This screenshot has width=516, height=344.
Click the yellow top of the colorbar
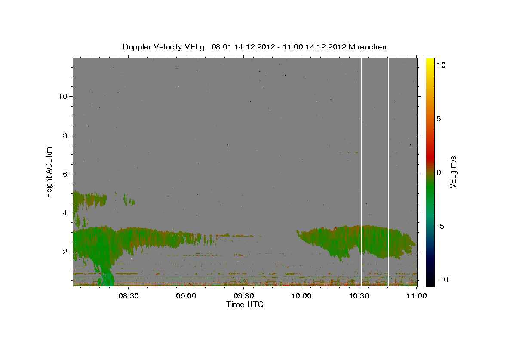430,62
